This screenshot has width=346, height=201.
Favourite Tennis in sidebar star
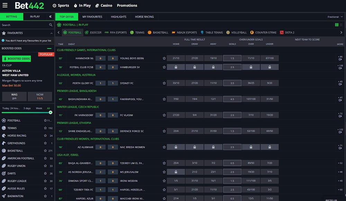pos(45,128)
